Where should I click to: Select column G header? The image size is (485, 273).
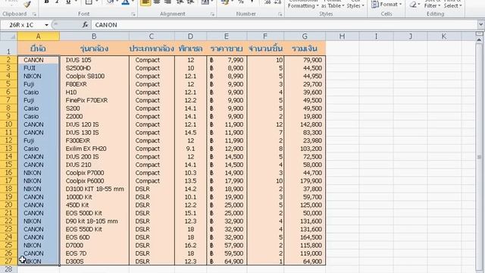tap(305, 36)
